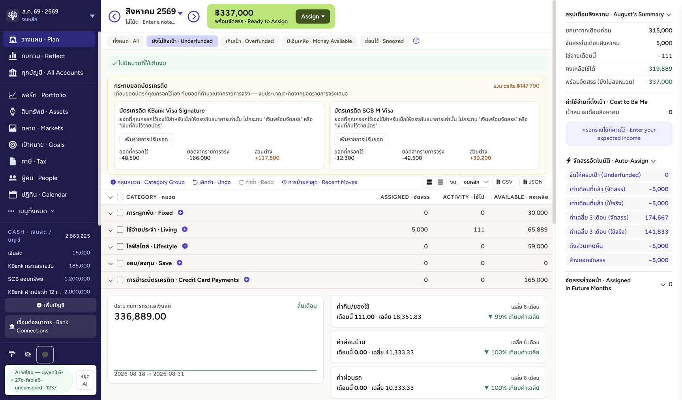Image resolution: width=682 pixels, height=400 pixels.
Task: Click Add Account button
Action: click(x=51, y=305)
